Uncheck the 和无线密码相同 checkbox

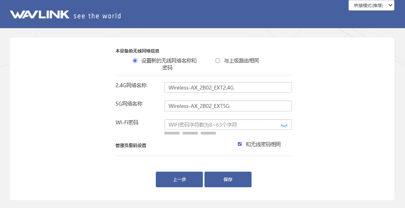240,144
